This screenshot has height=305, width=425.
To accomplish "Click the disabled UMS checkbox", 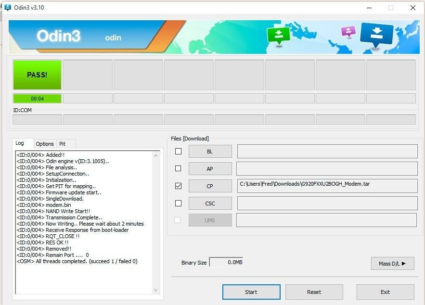I will tap(177, 220).
